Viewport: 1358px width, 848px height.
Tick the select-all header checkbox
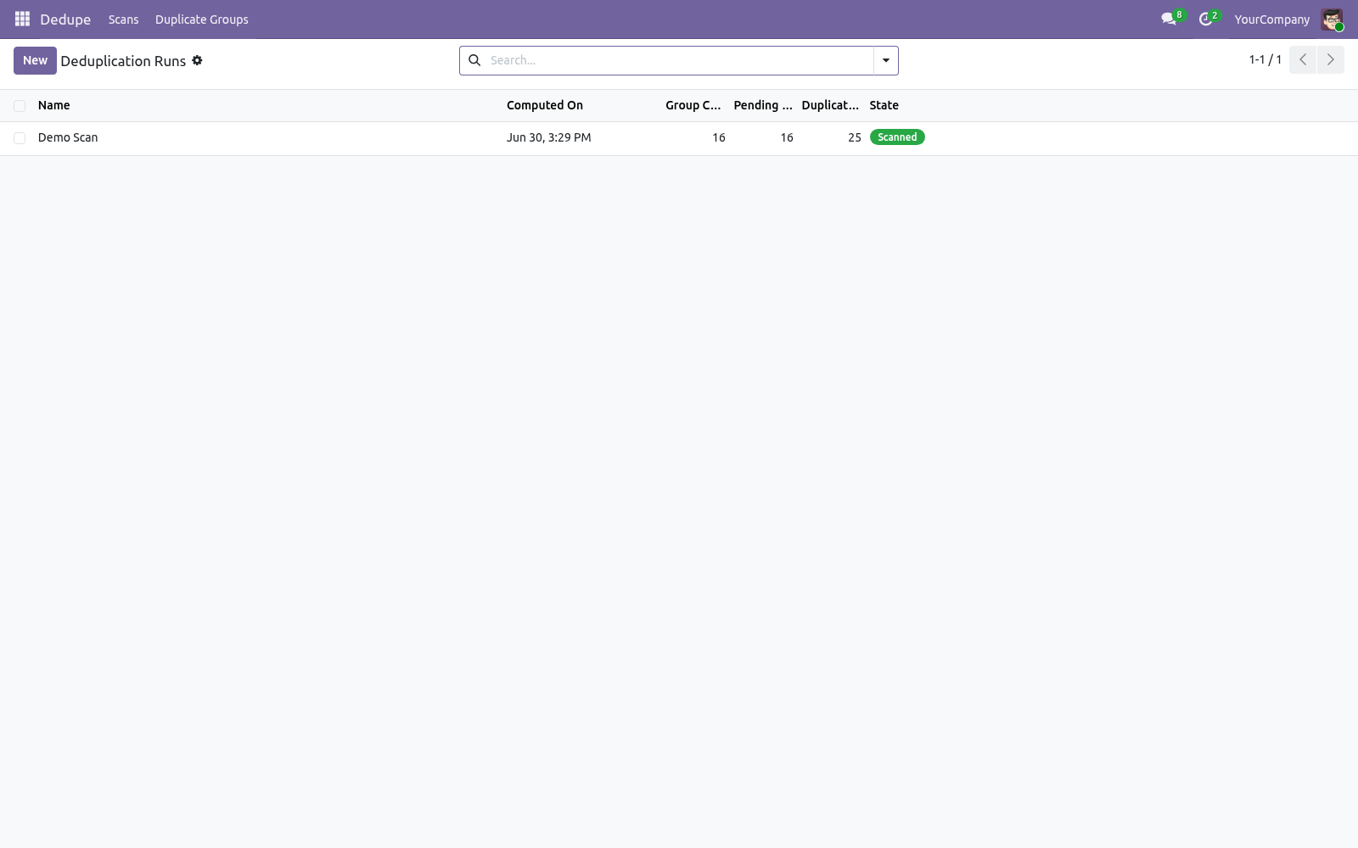point(20,106)
